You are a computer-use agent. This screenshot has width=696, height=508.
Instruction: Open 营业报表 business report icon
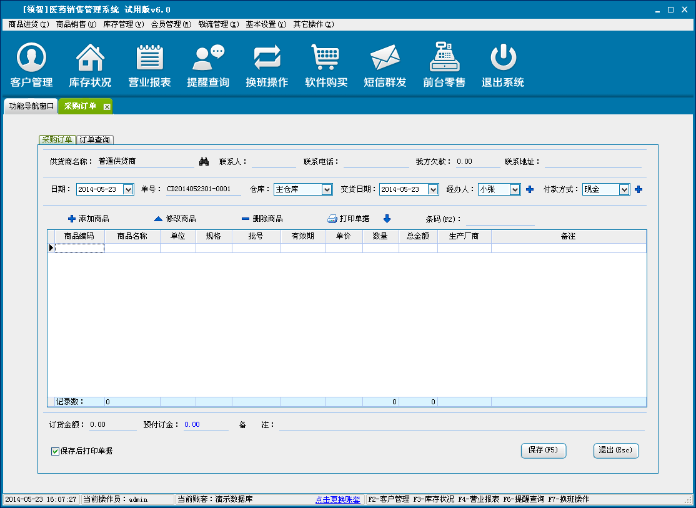click(x=149, y=58)
